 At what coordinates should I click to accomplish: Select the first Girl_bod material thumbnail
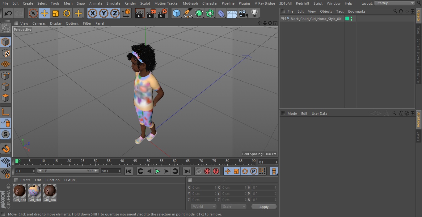[19, 193]
